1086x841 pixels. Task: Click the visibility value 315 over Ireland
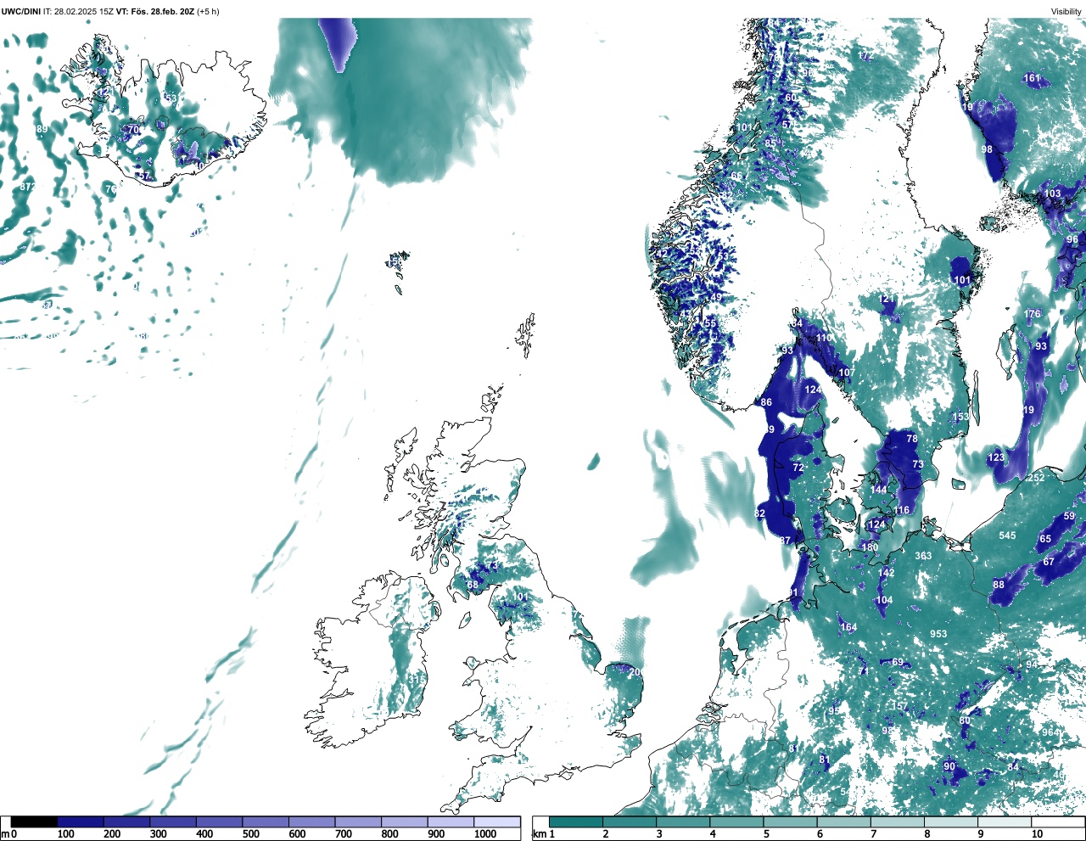416,679
